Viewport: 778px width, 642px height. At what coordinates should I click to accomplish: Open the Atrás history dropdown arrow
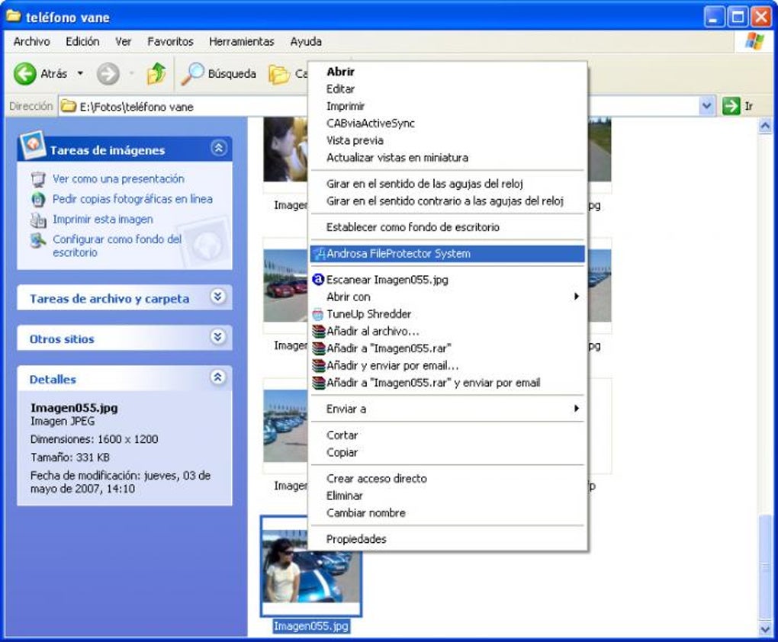pyautogui.click(x=80, y=74)
